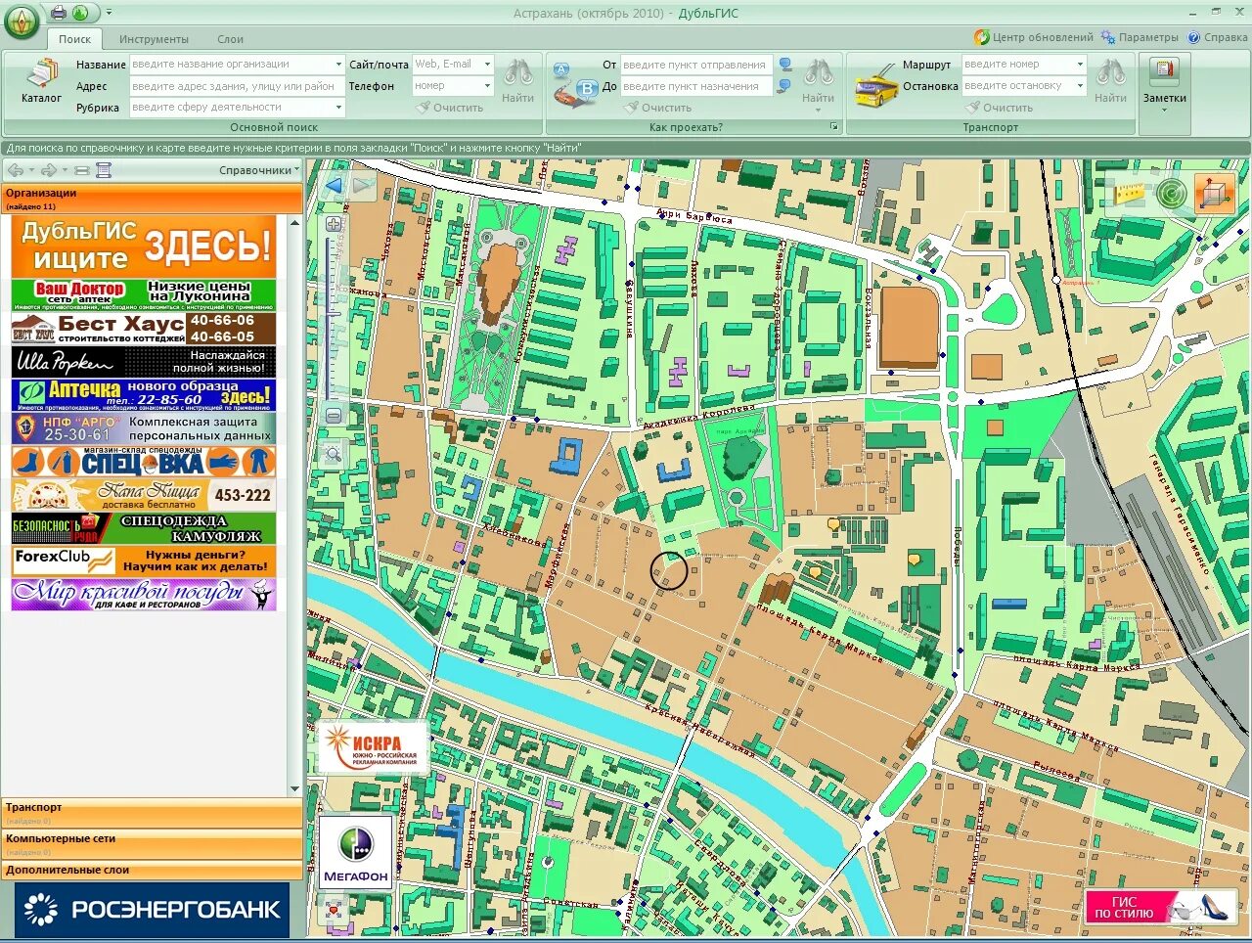This screenshot has height=943, width=1252.
Task: Open the Аптечка нового образца banner
Action: 144,394
